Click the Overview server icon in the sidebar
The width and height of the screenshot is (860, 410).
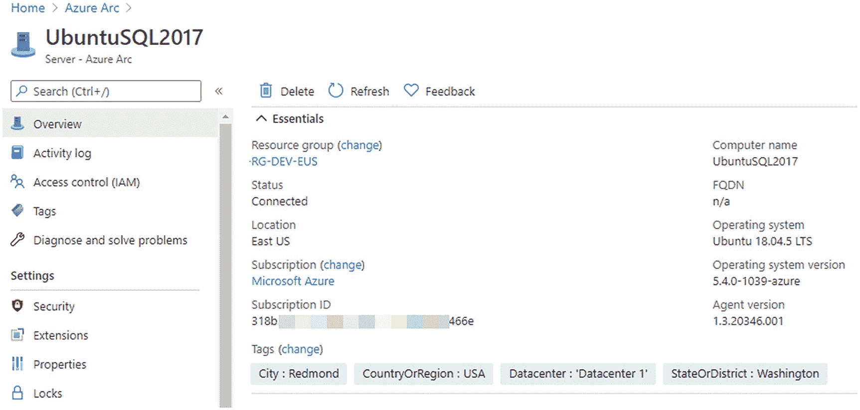pos(17,123)
